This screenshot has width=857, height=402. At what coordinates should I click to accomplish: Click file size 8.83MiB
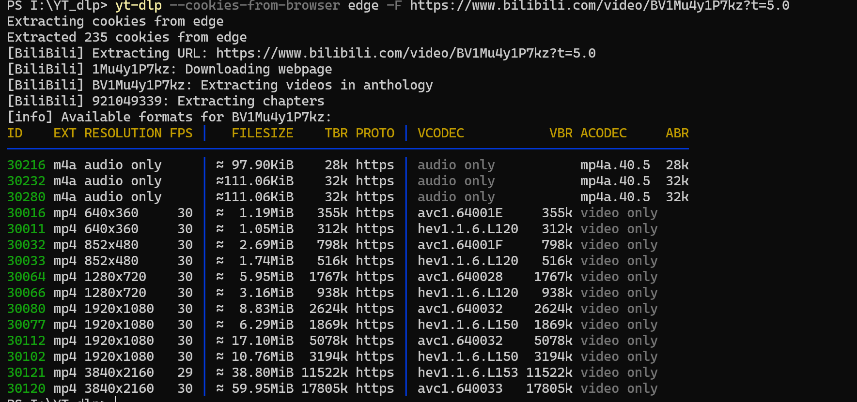click(266, 309)
